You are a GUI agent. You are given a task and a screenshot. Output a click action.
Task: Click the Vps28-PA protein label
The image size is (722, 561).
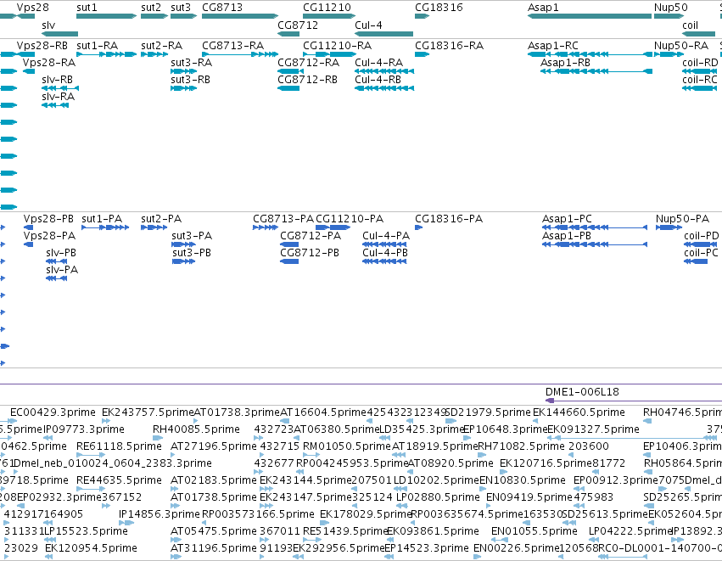click(50, 236)
